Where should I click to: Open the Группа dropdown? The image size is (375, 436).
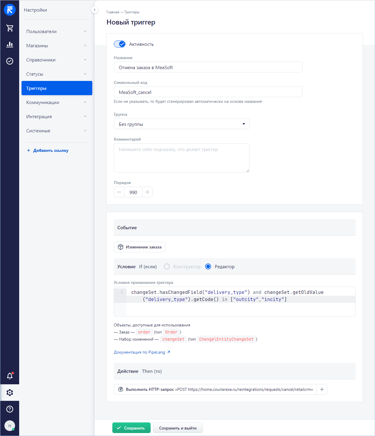[x=182, y=124]
